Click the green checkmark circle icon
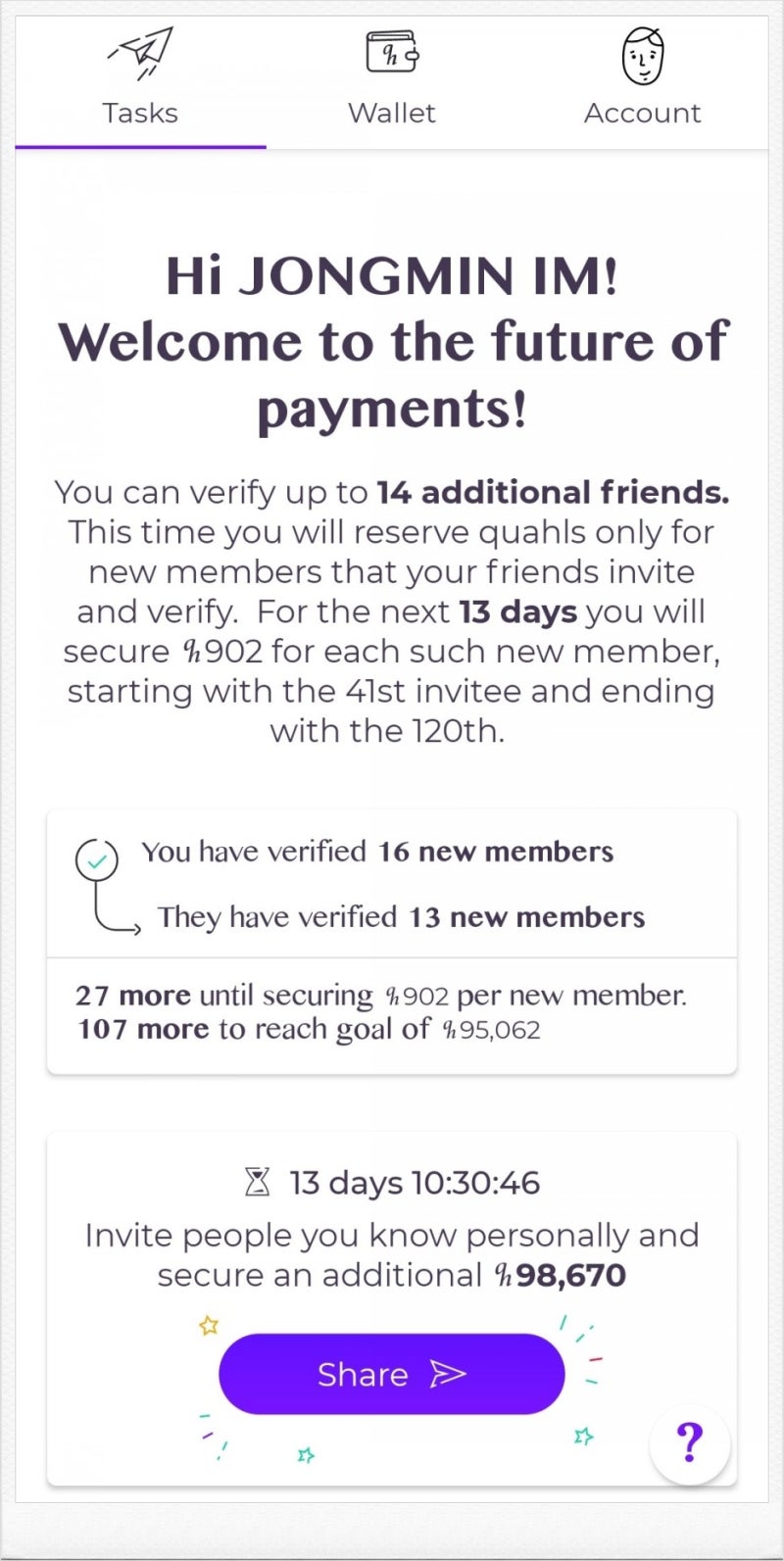Viewport: 784px width, 1561px height. (97, 861)
